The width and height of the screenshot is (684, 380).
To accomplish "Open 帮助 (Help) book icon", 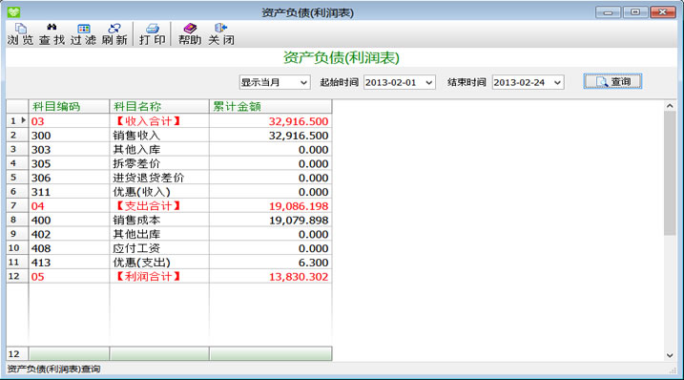I will (x=190, y=34).
